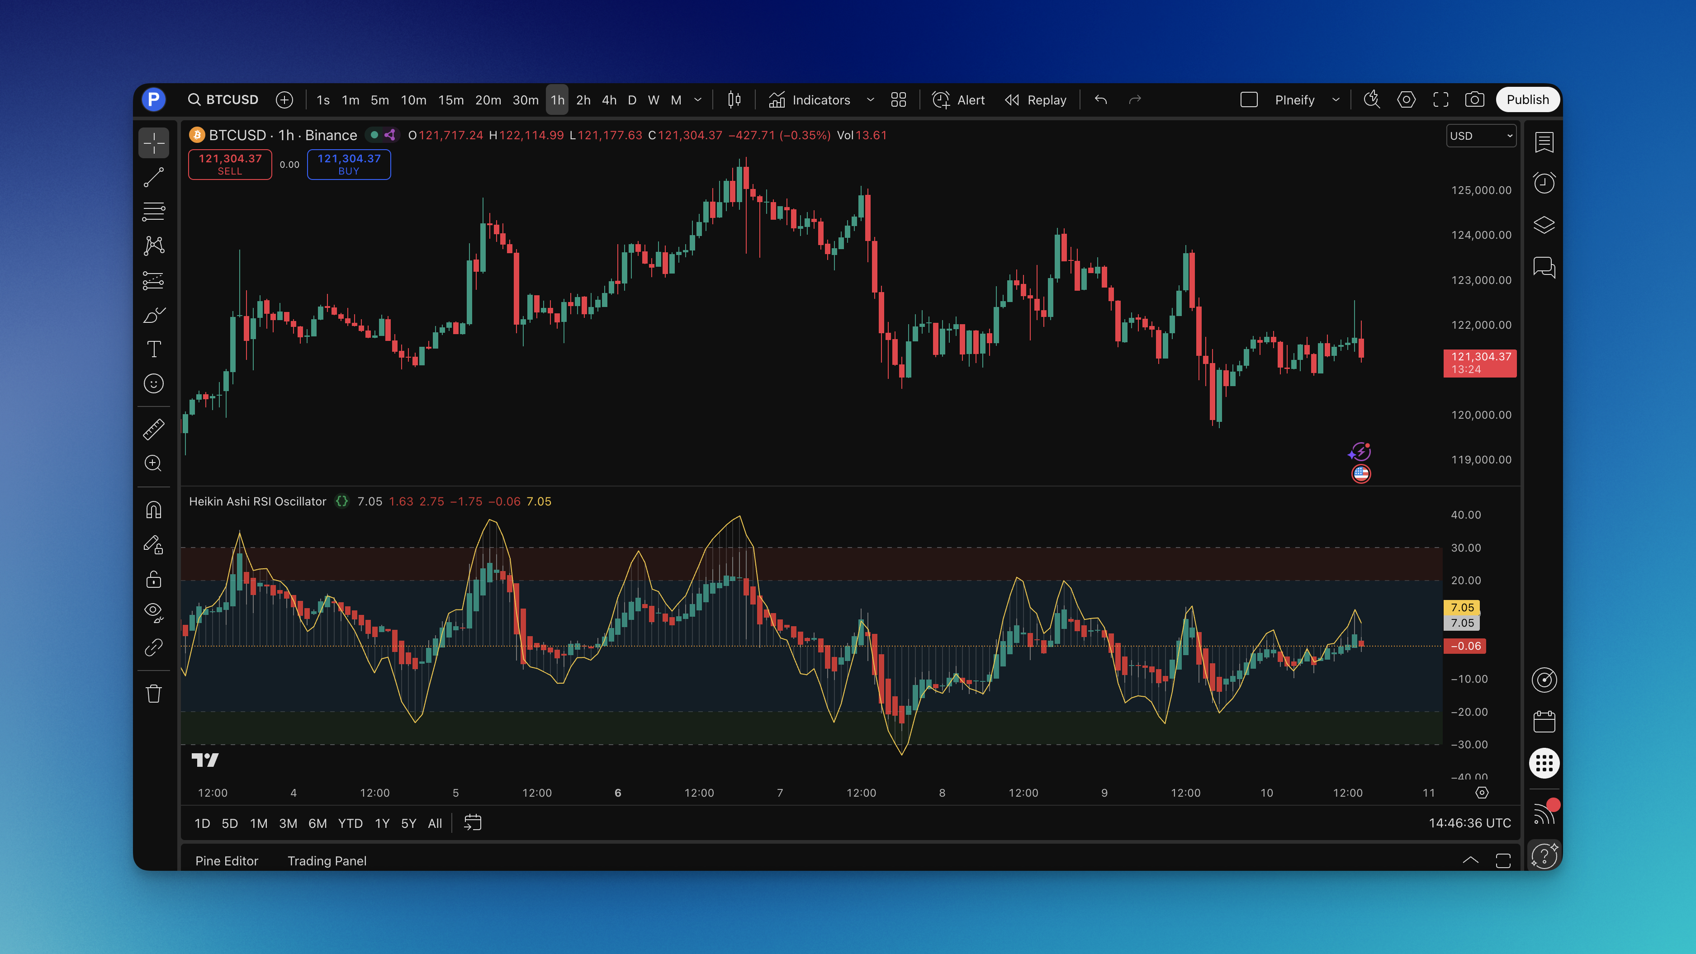The width and height of the screenshot is (1696, 954).
Task: Select the Fibonacci retracement tool
Action: [x=153, y=211]
